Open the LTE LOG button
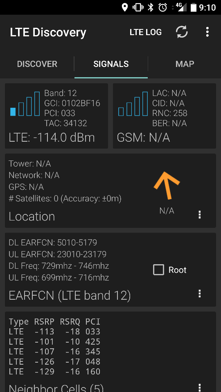 click(146, 32)
